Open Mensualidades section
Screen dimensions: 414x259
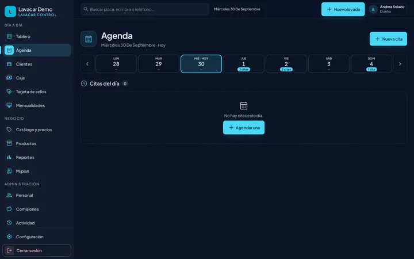(37, 105)
